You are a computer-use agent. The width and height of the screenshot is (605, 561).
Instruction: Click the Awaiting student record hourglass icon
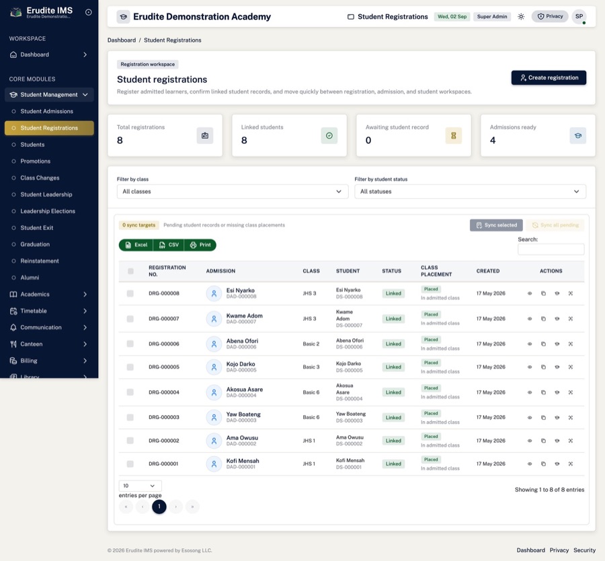click(x=453, y=135)
